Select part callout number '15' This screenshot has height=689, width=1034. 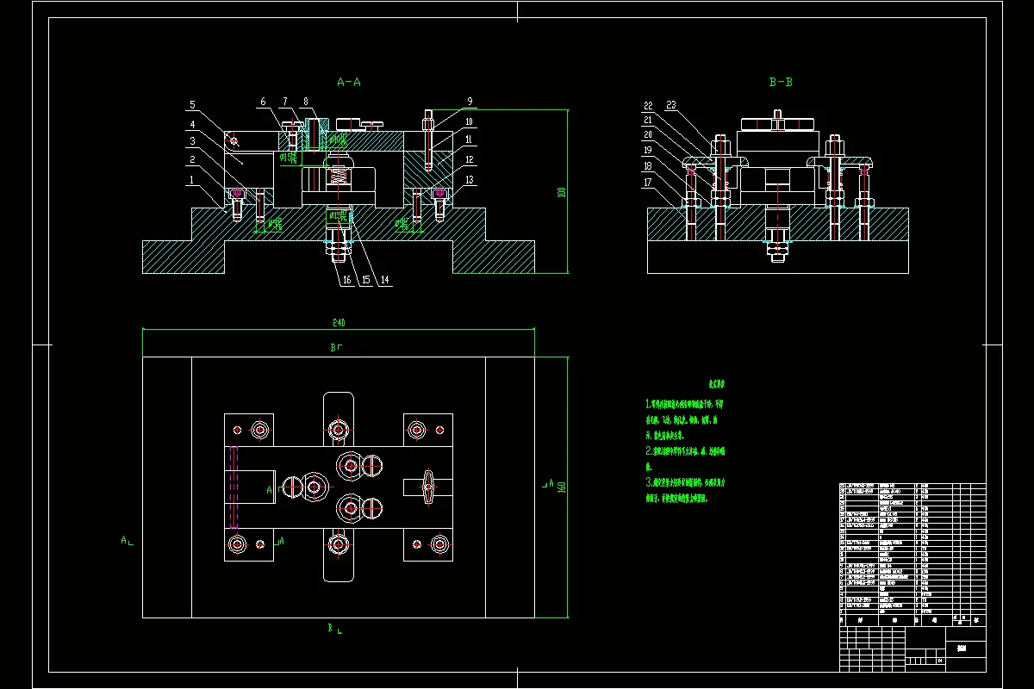[365, 280]
